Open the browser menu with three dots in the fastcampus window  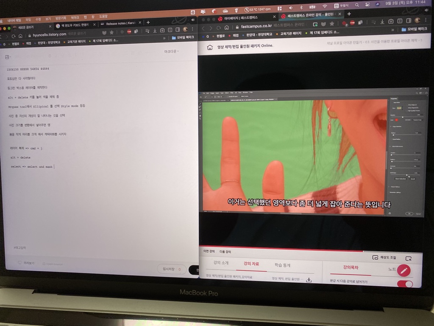coord(426,20)
